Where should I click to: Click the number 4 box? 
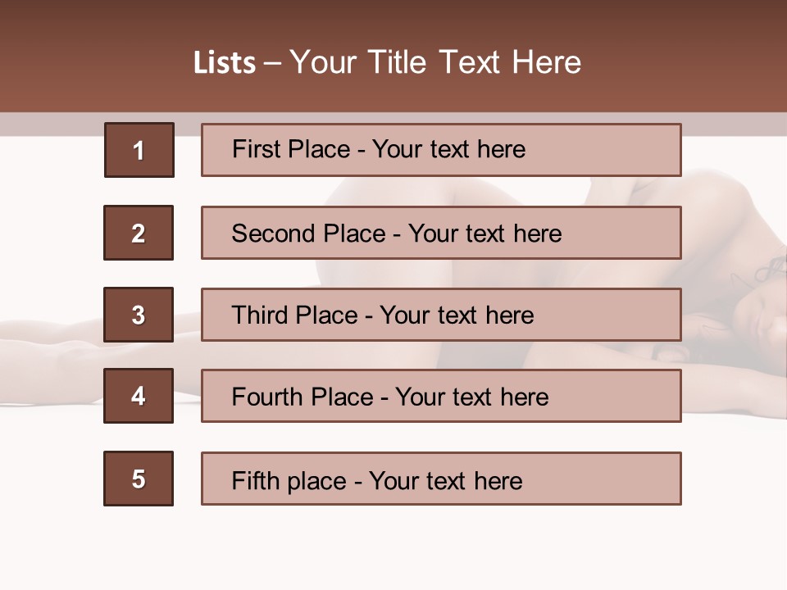pyautogui.click(x=139, y=396)
